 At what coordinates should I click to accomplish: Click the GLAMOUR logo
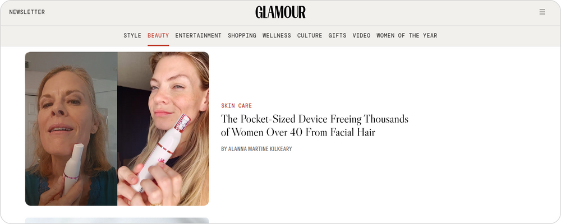click(280, 12)
